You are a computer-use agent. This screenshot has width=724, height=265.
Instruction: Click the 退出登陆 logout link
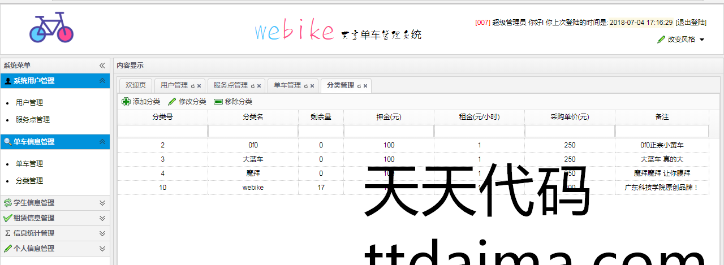coord(691,23)
